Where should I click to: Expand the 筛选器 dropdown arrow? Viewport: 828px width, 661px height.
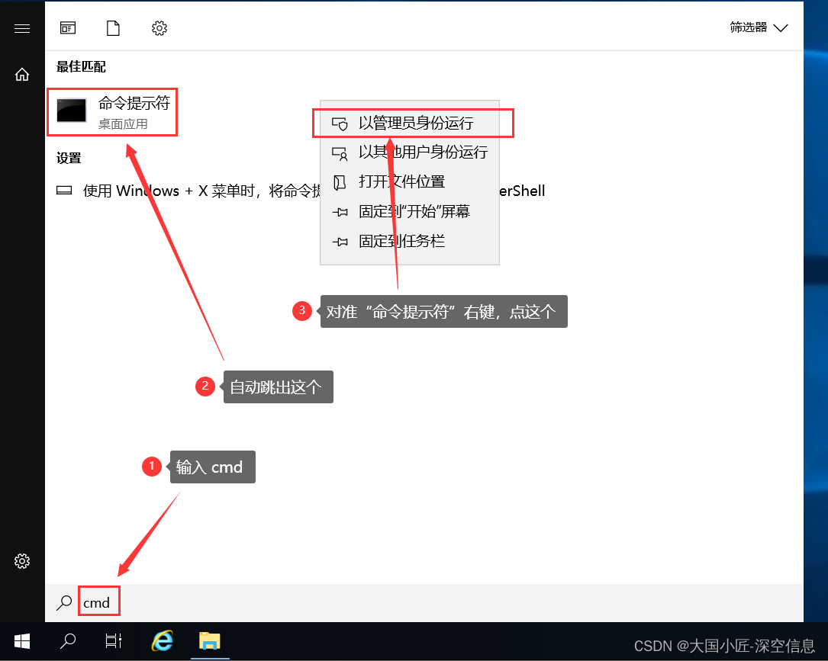pyautogui.click(x=781, y=27)
